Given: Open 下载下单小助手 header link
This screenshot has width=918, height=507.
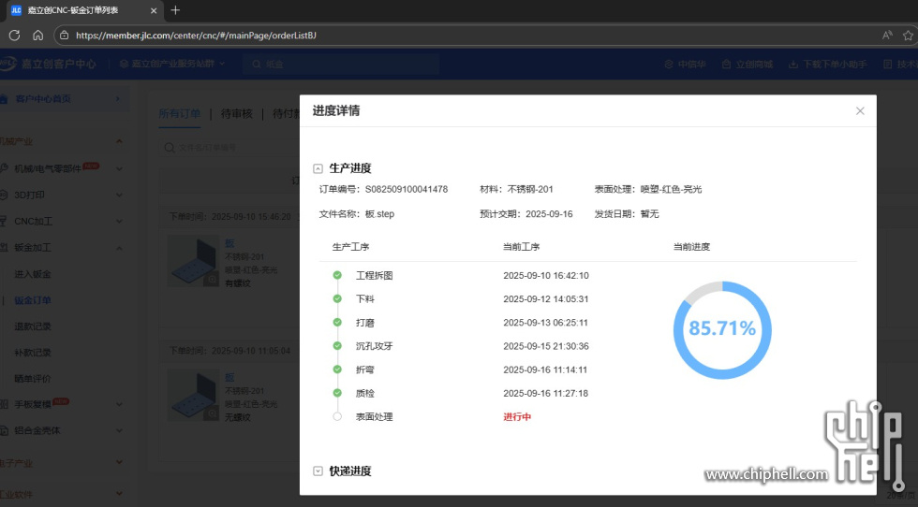Looking at the screenshot, I should [x=827, y=65].
